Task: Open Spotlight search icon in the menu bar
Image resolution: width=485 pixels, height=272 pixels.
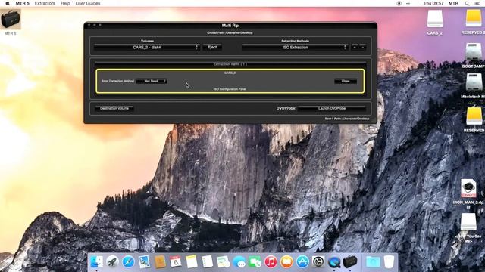Action: pos(467,3)
